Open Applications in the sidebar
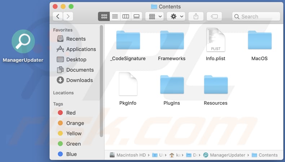This screenshot has width=285, height=162. pyautogui.click(x=76, y=49)
